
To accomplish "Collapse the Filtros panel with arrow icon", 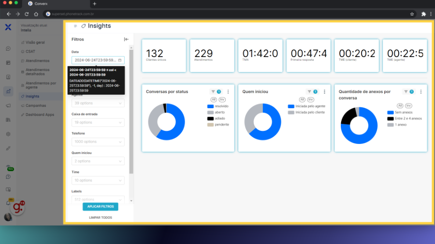I will point(126,40).
